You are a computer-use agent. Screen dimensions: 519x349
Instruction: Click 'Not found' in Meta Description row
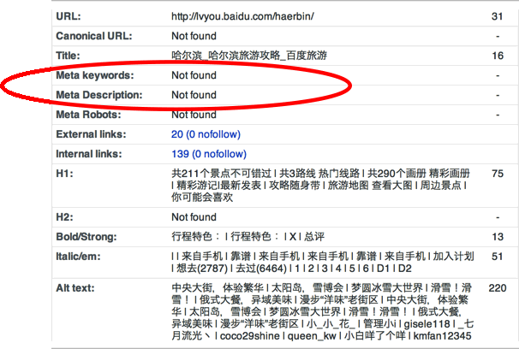point(194,95)
